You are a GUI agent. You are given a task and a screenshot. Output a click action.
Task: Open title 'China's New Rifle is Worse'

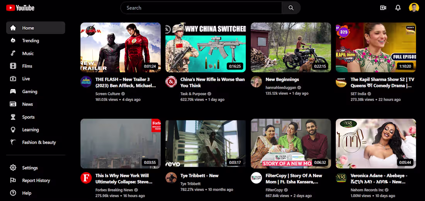point(212,82)
